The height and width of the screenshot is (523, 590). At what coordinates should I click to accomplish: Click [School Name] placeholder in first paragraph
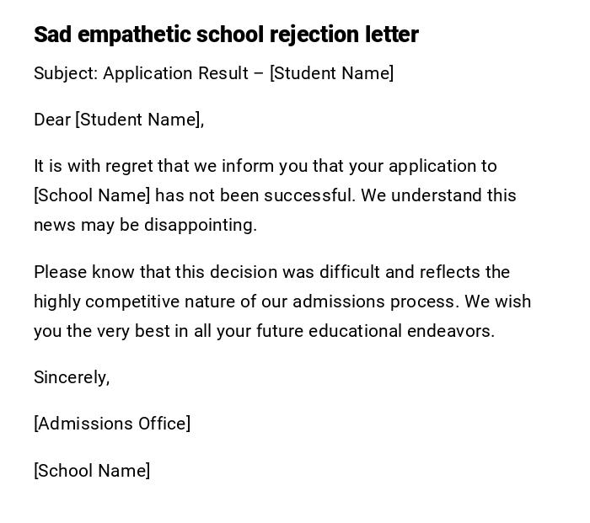[x=92, y=195]
